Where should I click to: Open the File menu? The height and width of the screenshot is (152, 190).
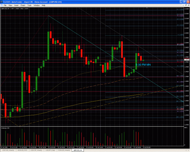5,5
